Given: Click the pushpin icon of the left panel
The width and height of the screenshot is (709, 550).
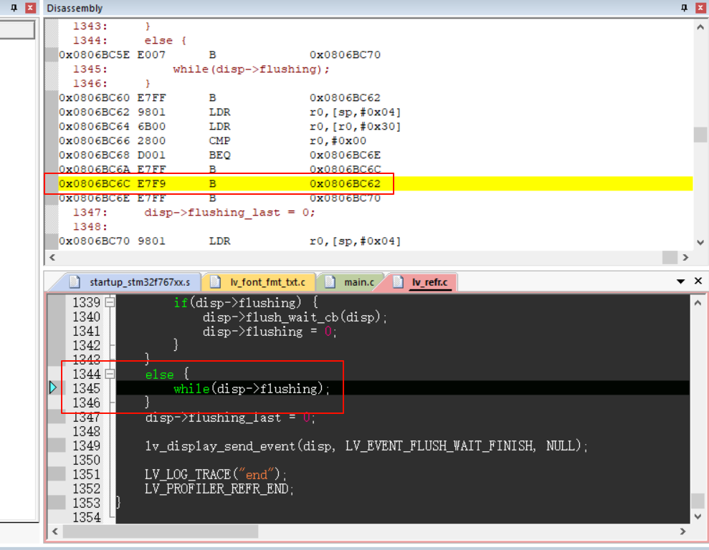Looking at the screenshot, I should click(13, 8).
